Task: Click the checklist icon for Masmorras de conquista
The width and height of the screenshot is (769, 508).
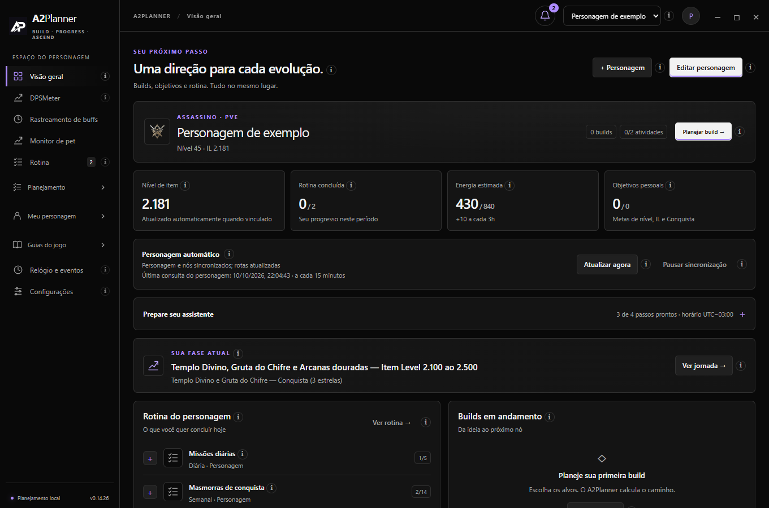Action: pyautogui.click(x=173, y=492)
